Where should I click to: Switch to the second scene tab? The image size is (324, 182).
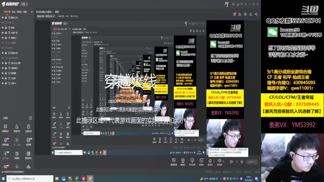click(13, 12)
